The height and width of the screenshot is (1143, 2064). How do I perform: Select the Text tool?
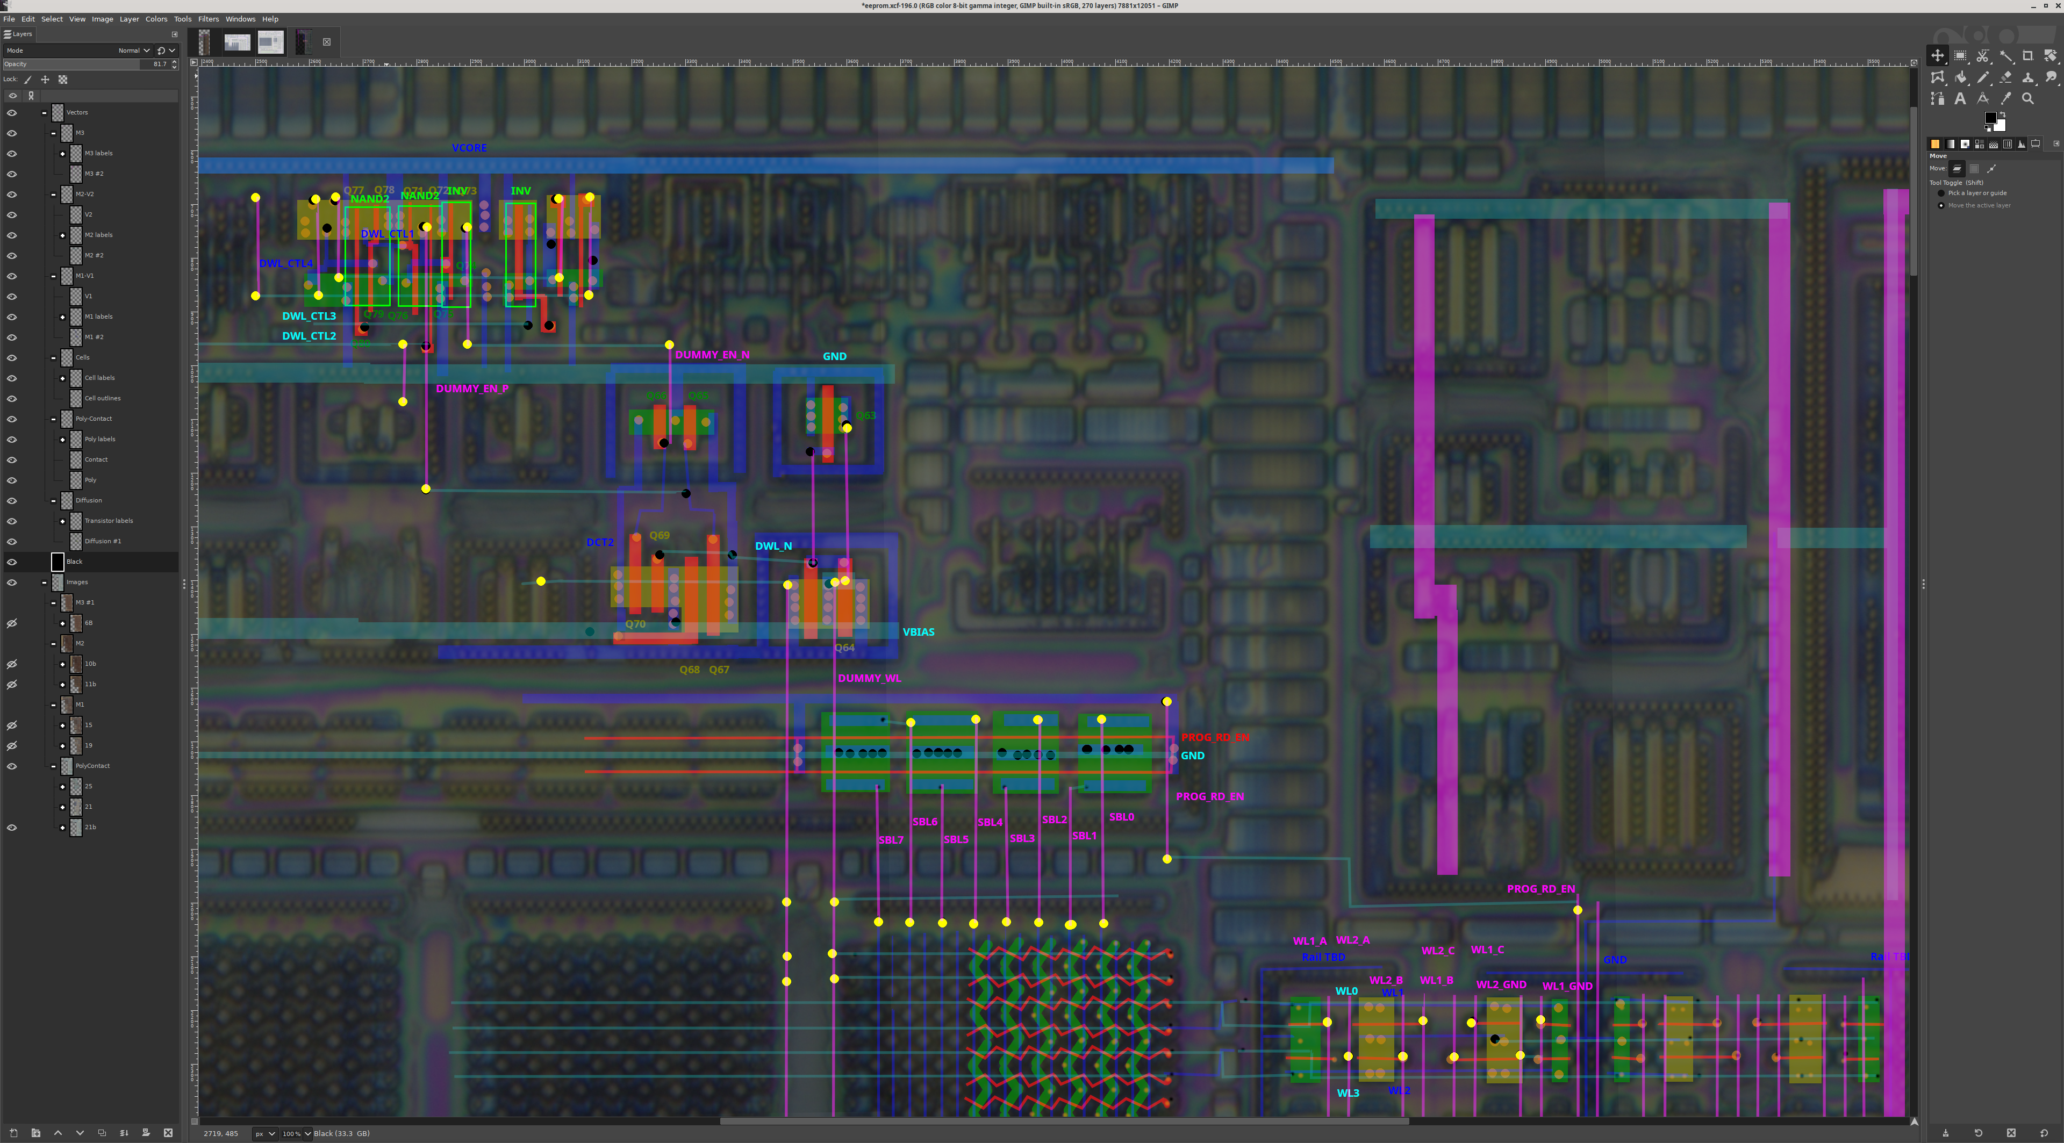1960,98
